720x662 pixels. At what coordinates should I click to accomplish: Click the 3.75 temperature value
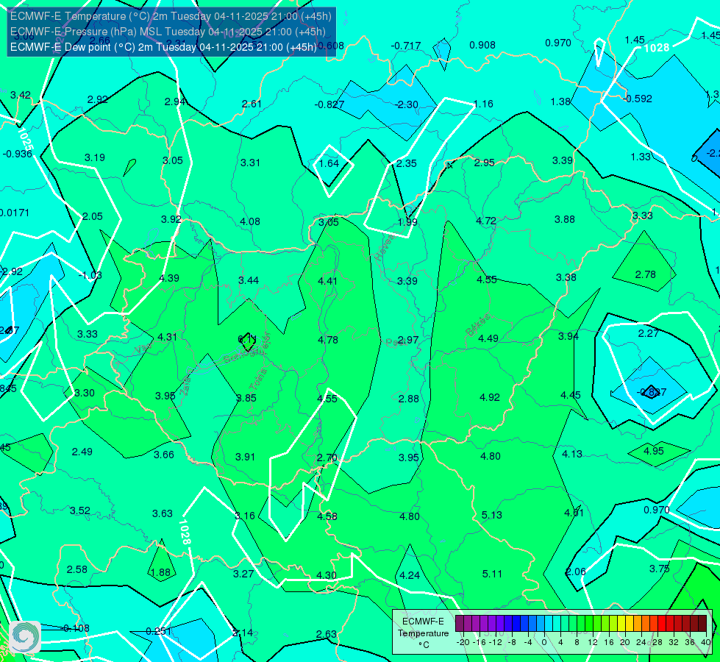[660, 569]
